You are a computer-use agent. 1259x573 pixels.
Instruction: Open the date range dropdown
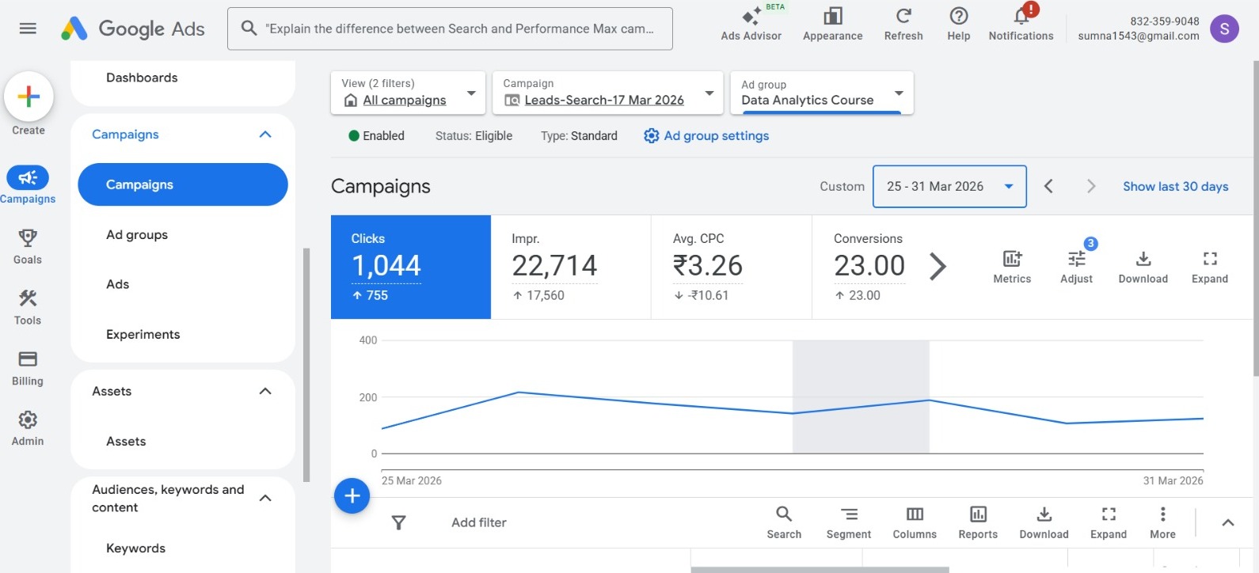coord(949,187)
